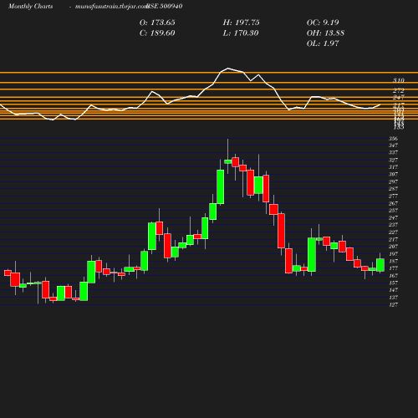This screenshot has width=418, height=418.
Task: Click the "307" price axis label
Action: point(393,174)
